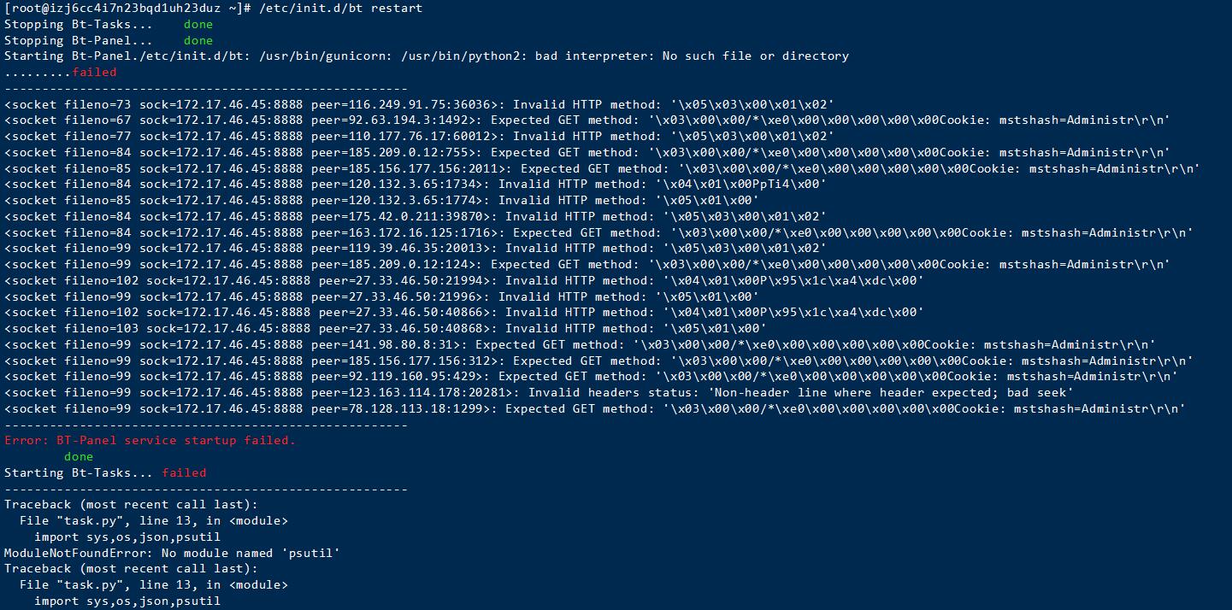Viewport: 1232px width, 610px height.
Task: Click green 'done' after Stopping Bt-Tasks
Action: pos(198,24)
